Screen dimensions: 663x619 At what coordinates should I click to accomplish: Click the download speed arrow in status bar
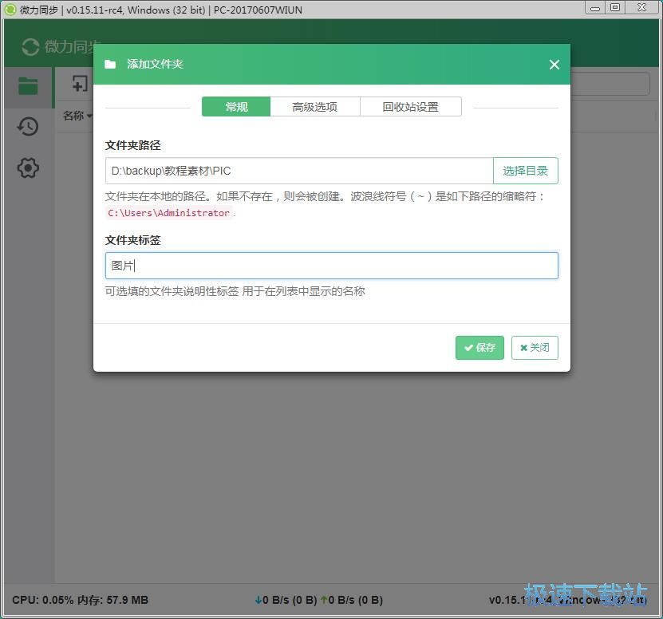click(x=259, y=599)
